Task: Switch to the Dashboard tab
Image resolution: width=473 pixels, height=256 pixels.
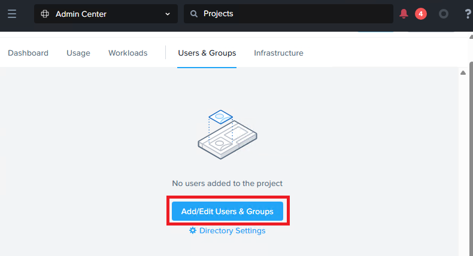Action: 28,53
